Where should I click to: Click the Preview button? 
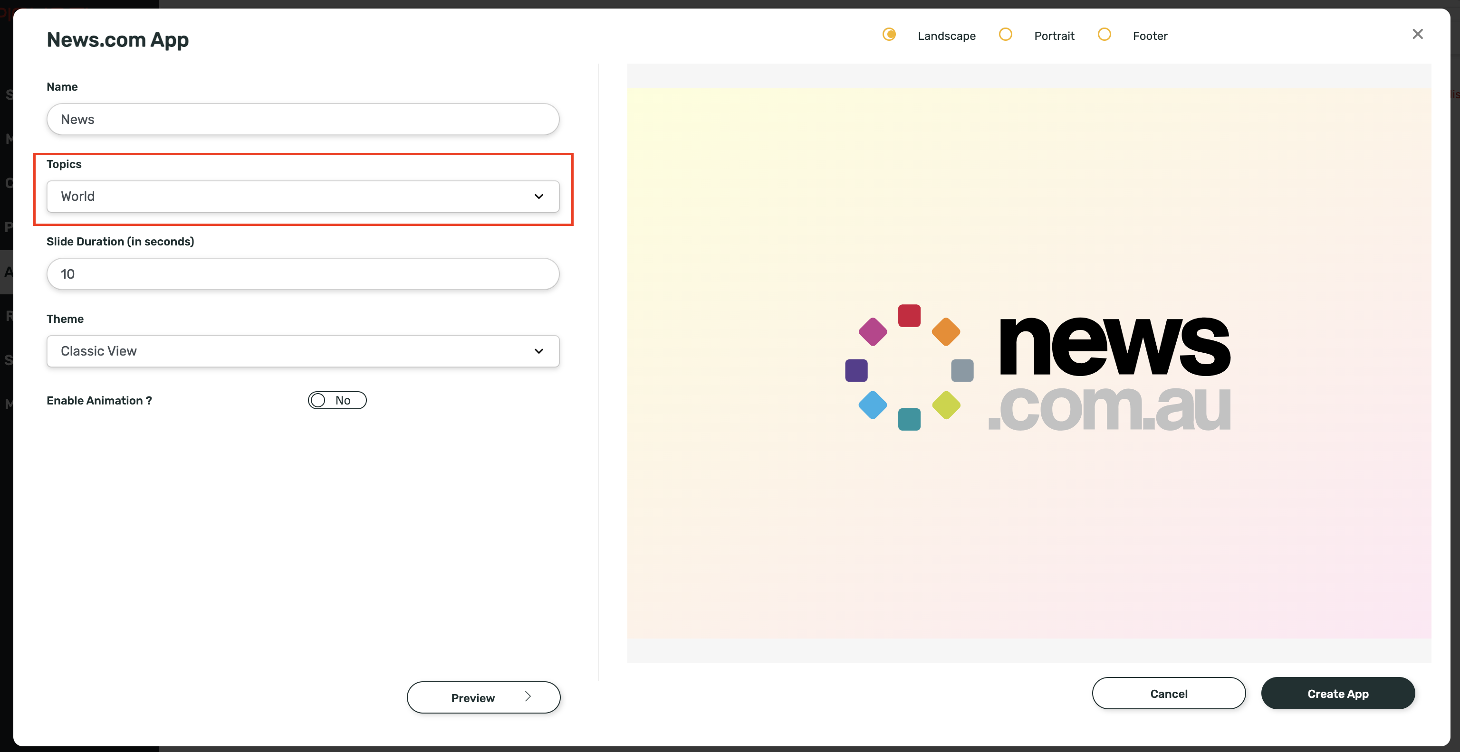point(473,697)
